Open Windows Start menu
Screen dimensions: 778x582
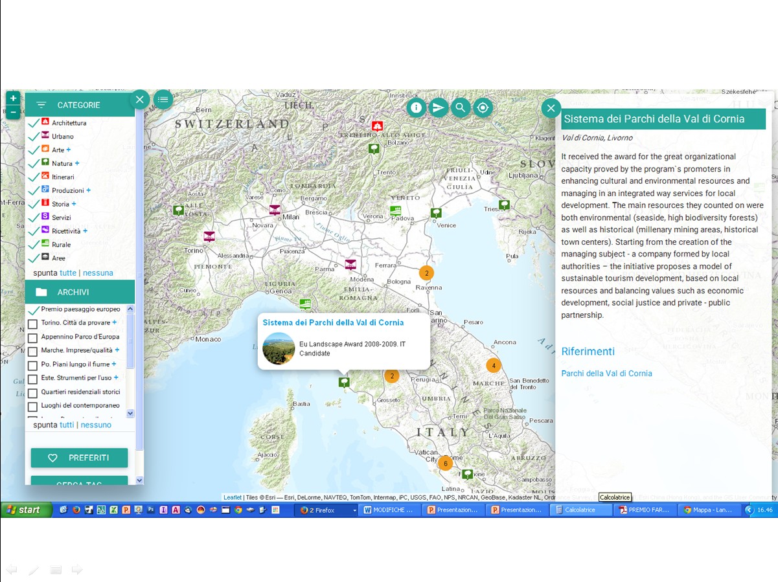pyautogui.click(x=24, y=510)
